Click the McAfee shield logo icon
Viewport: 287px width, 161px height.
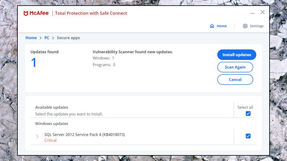tap(26, 13)
